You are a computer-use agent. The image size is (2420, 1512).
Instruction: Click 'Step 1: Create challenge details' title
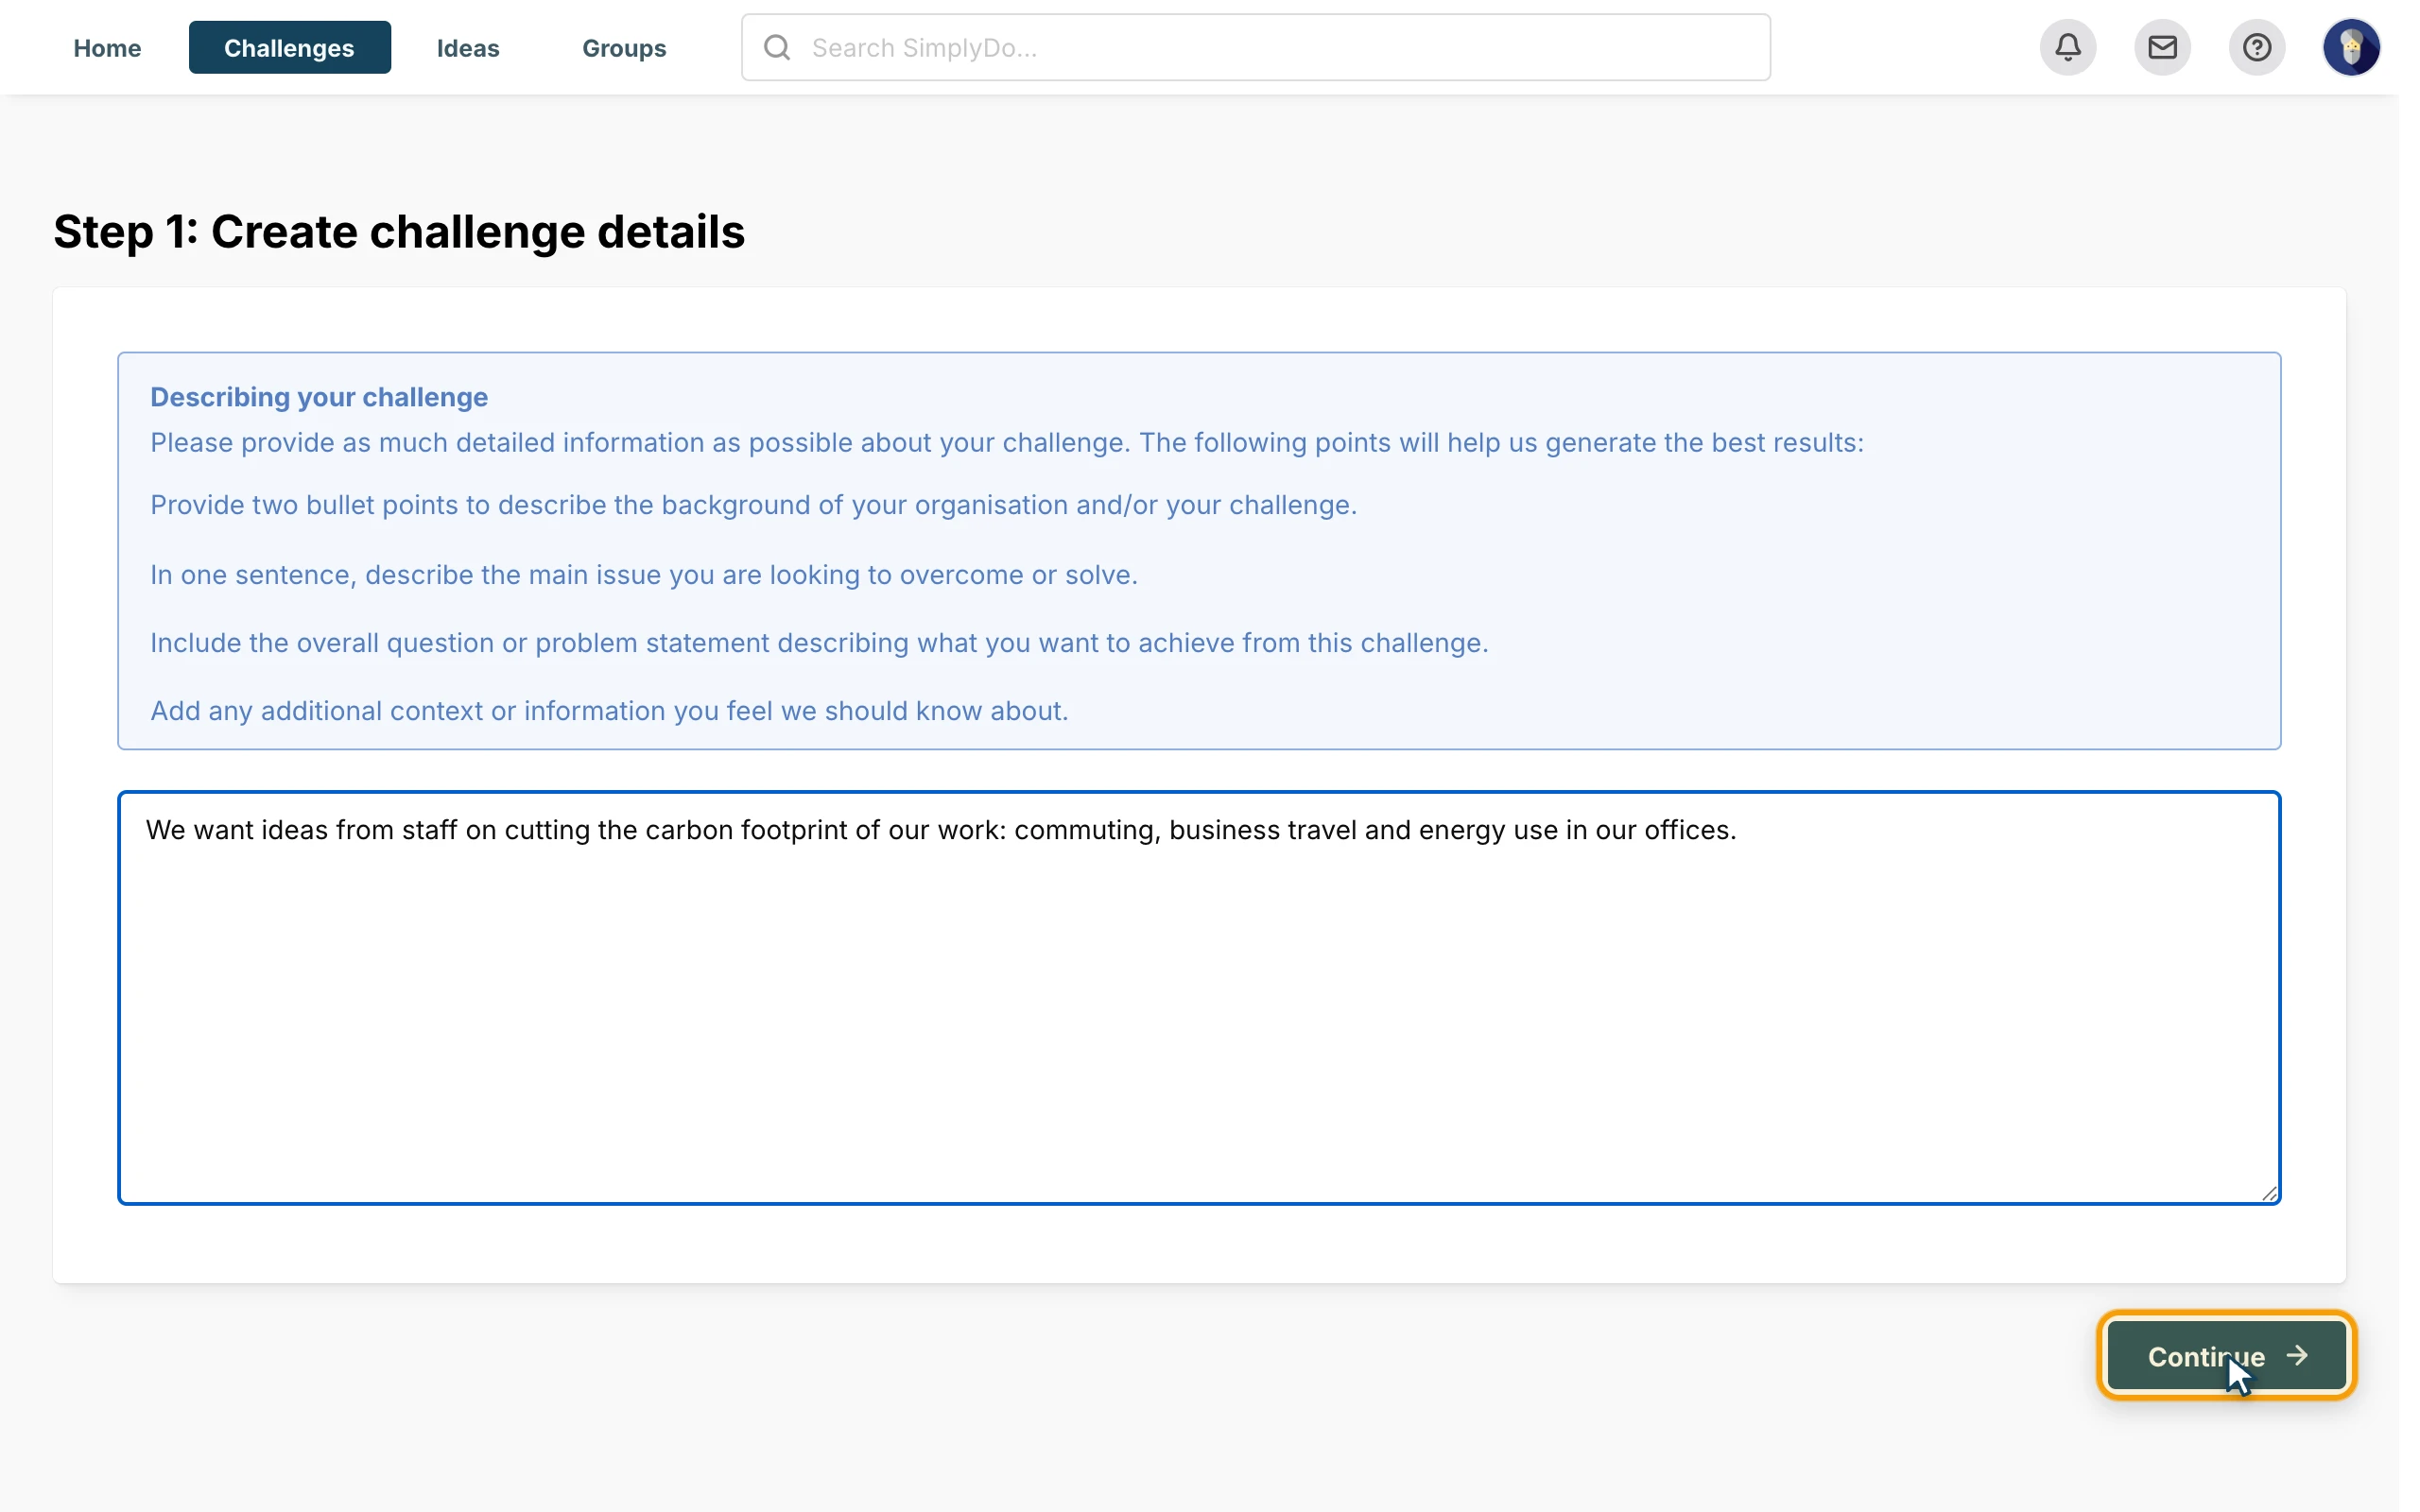click(399, 232)
